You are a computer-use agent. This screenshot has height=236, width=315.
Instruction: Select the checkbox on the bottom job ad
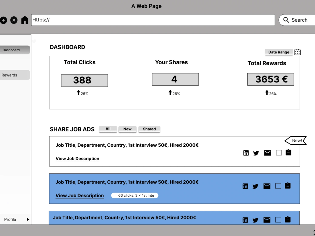(x=278, y=220)
